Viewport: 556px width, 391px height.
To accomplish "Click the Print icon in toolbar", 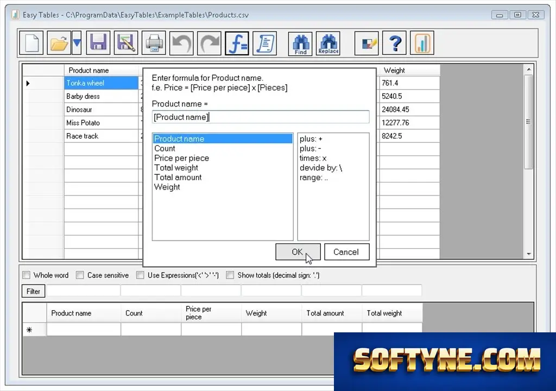I will click(x=154, y=43).
